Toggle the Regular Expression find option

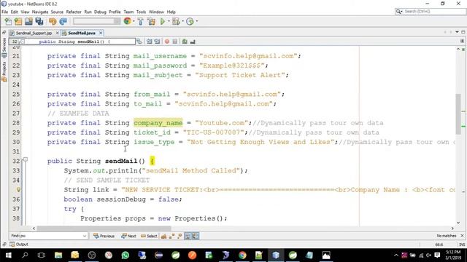click(180, 236)
